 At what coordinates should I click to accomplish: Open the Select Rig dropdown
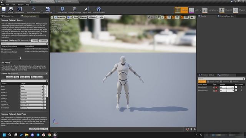pyautogui.click(x=29, y=73)
